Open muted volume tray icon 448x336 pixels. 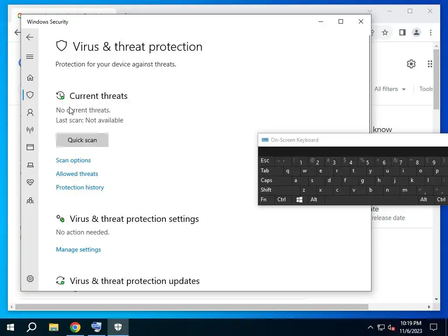(391, 327)
